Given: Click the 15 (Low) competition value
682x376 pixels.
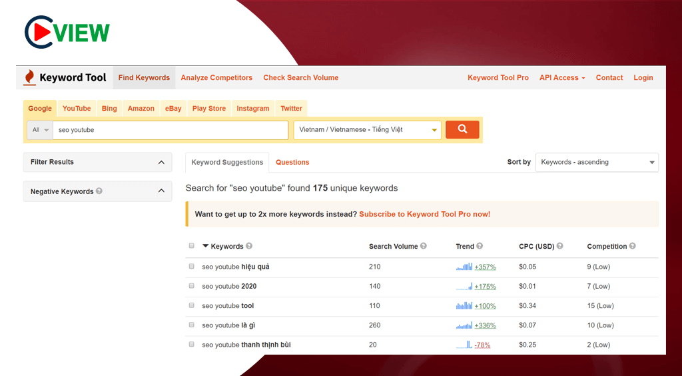Looking at the screenshot, I should tap(600, 306).
